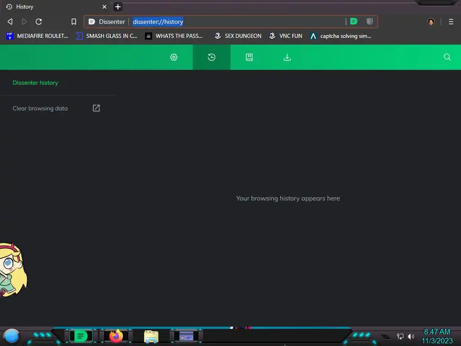Image resolution: width=461 pixels, height=346 pixels.
Task: Select the Dissenter history sidebar item
Action: click(x=35, y=83)
